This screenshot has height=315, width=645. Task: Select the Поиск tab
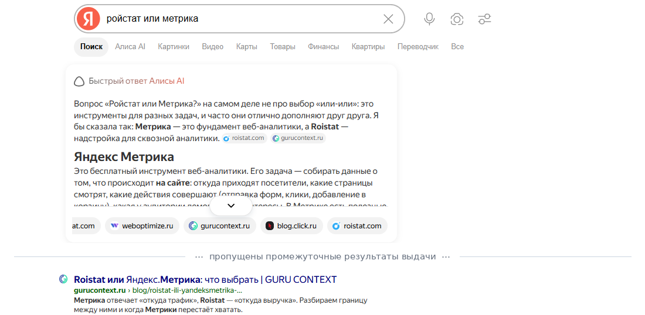coord(91,47)
